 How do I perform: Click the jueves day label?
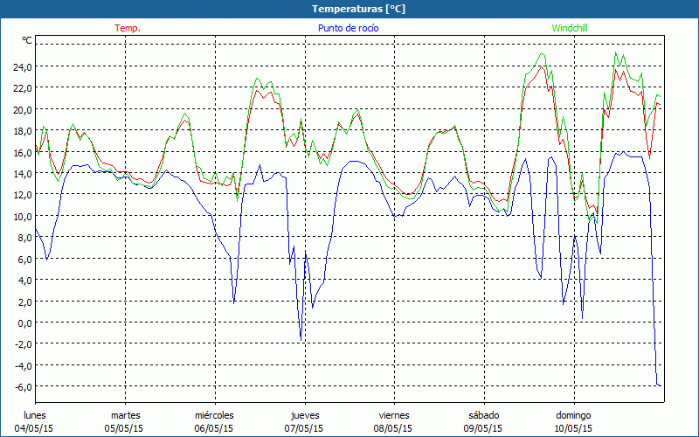click(305, 415)
